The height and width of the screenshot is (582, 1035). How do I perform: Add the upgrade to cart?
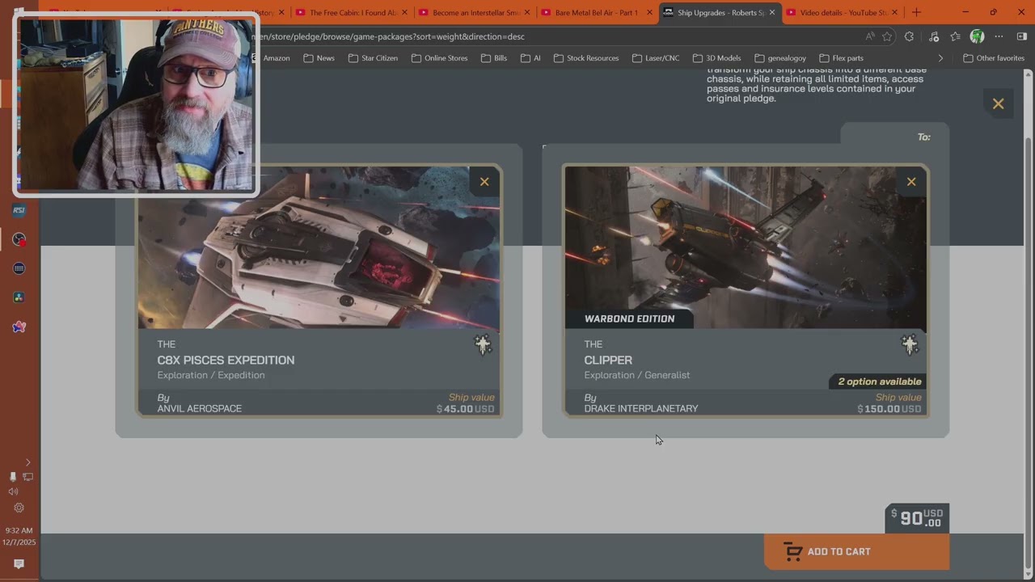coord(856,552)
